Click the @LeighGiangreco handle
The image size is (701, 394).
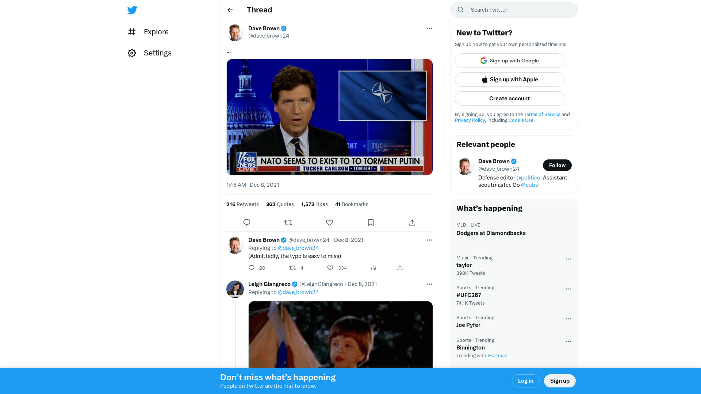(x=321, y=284)
